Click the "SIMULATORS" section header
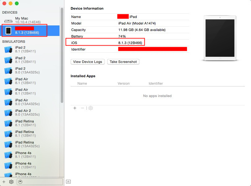 [x=14, y=42]
